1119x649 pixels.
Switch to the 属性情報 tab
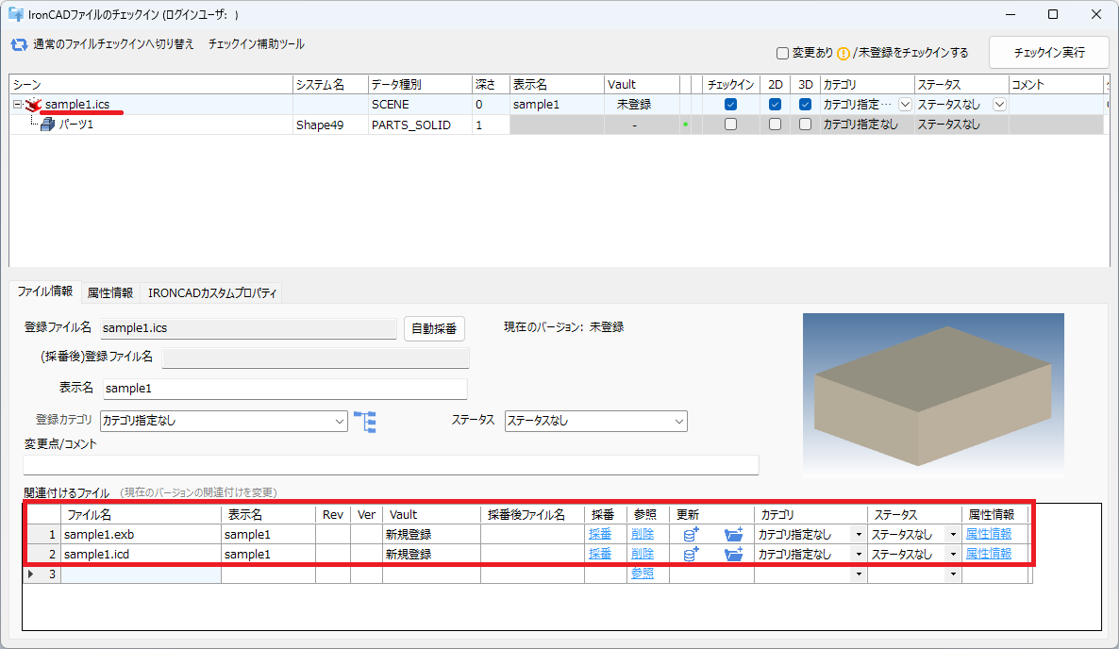click(109, 292)
